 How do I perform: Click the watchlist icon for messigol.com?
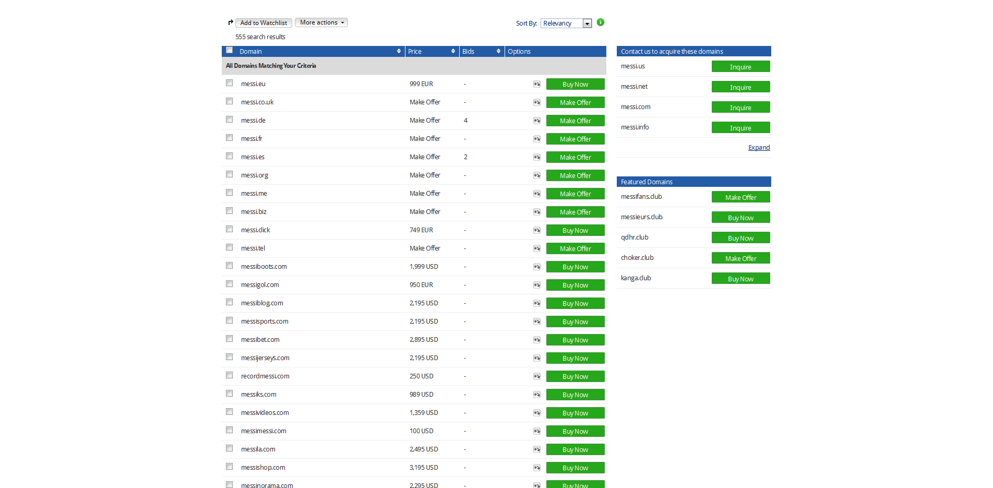[537, 285]
